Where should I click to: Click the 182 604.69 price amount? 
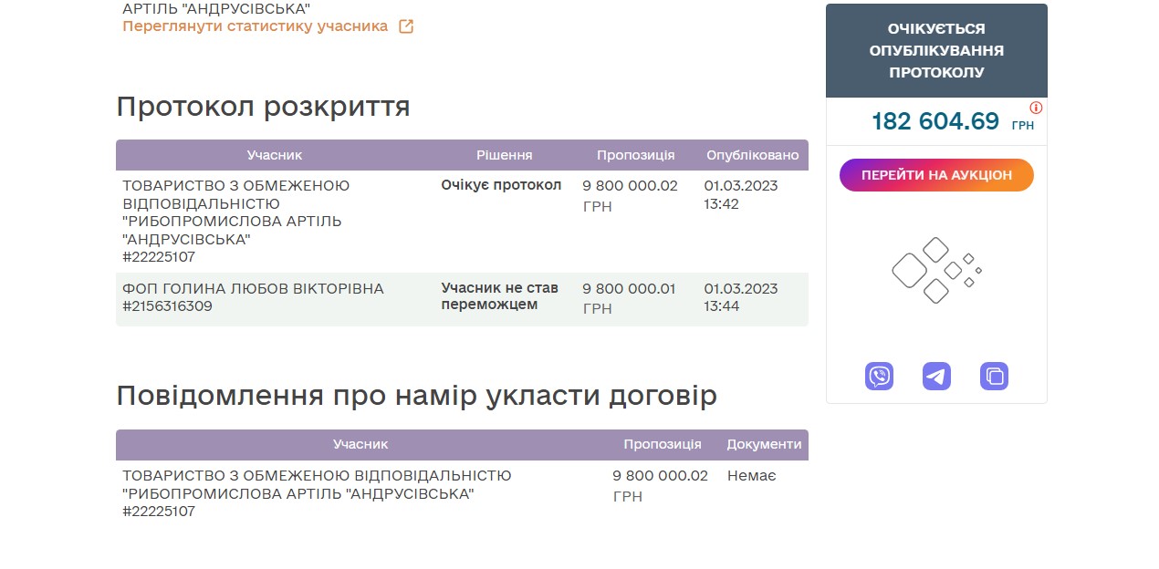[935, 121]
